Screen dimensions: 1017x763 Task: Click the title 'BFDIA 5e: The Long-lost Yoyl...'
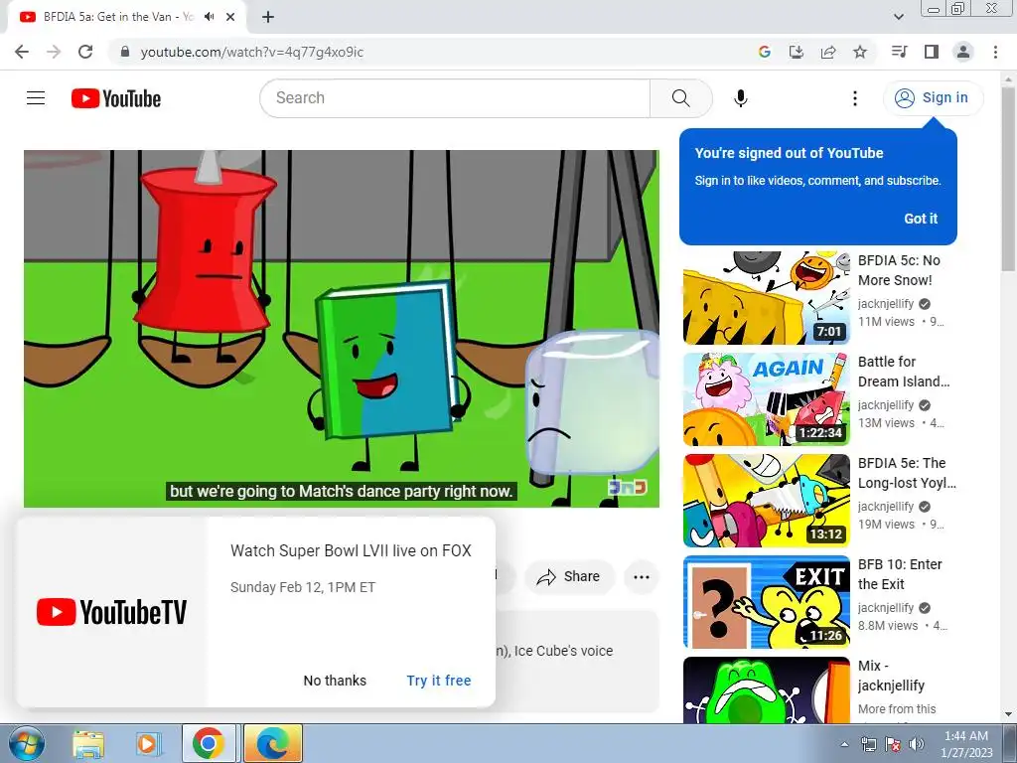pos(907,472)
